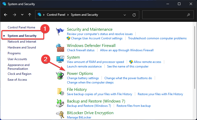Click the BitLocker Drive Encryption lock icon
Screen dimensions: 197x120
tap(60, 115)
